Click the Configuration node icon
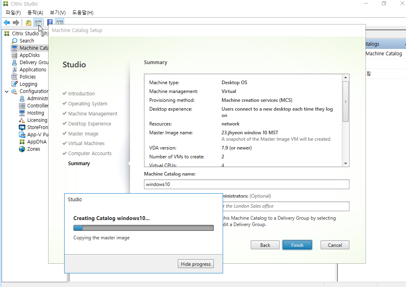 [x=14, y=91]
